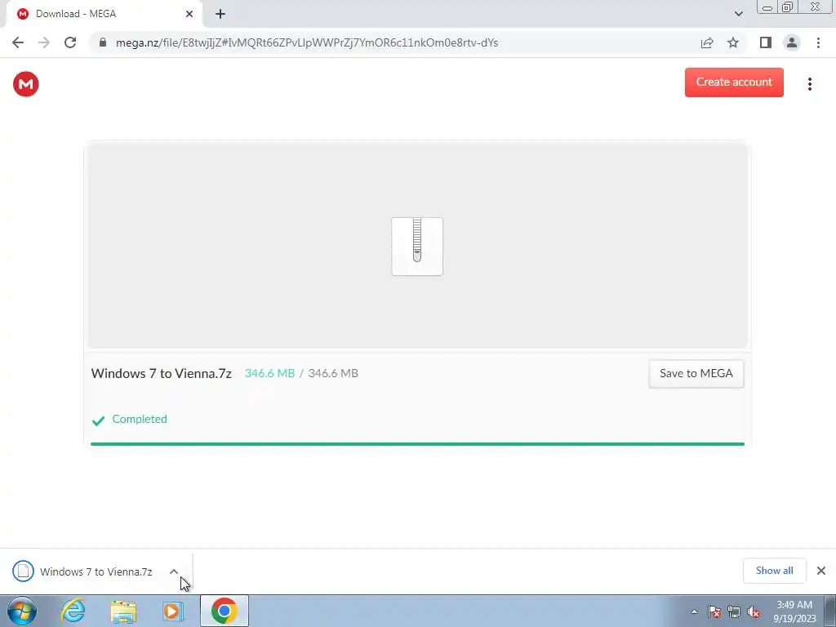Viewport: 836px width, 627px height.
Task: Open a new tab with plus button
Action: pos(220,14)
